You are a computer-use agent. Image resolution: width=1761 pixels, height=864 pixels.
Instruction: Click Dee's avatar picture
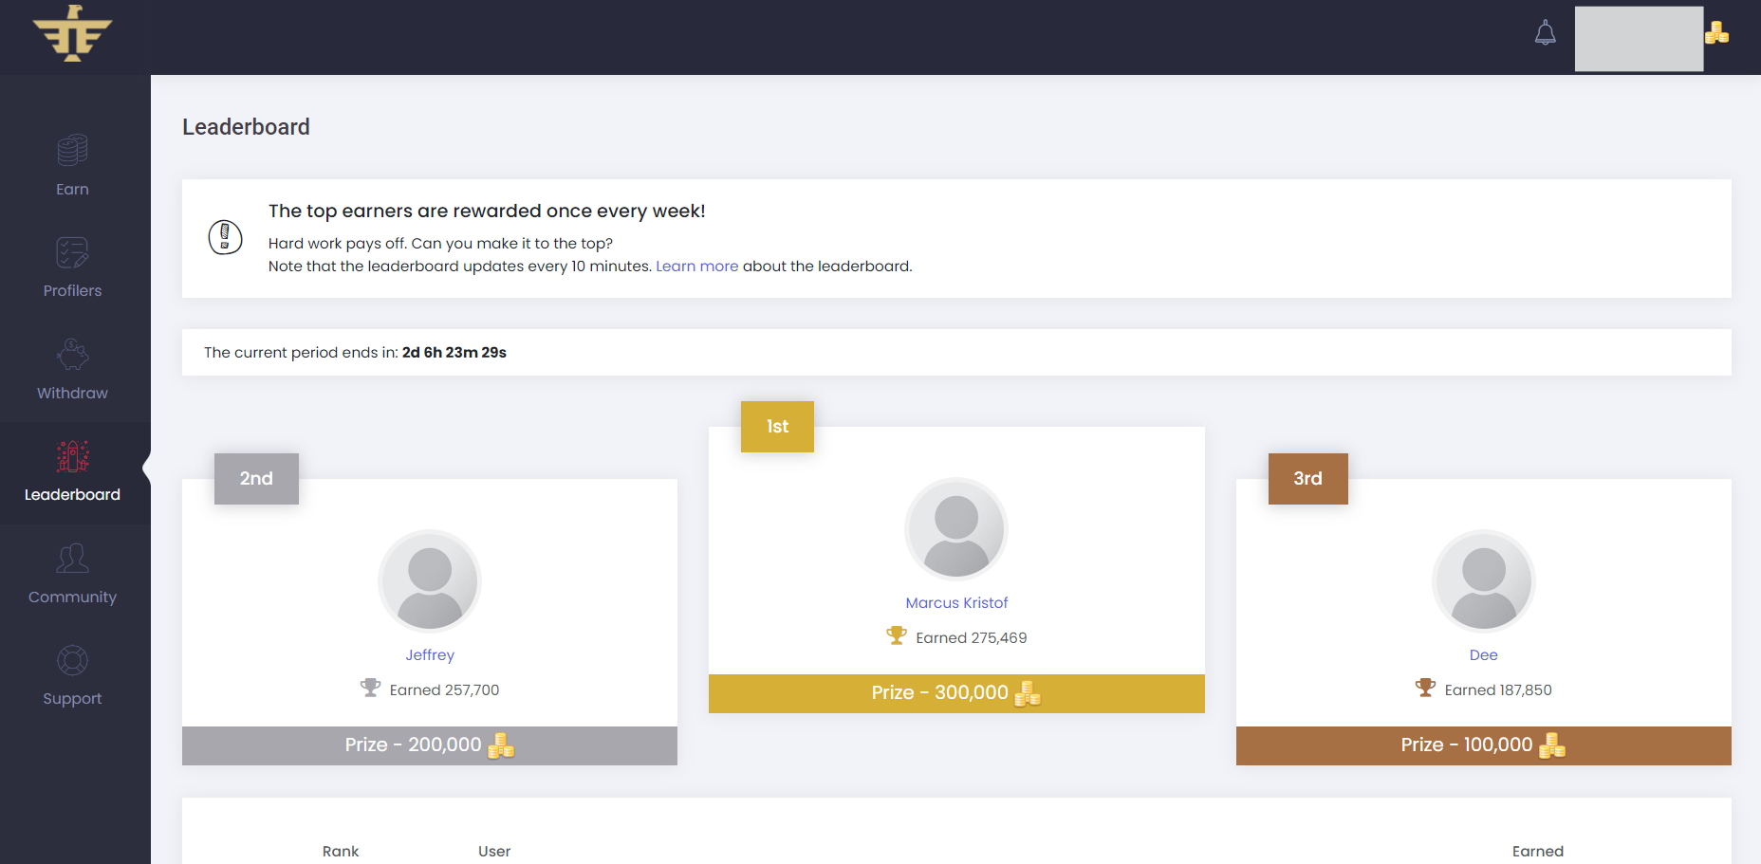pyautogui.click(x=1483, y=581)
